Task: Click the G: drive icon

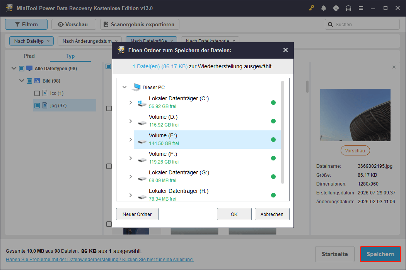Action: 142,178
